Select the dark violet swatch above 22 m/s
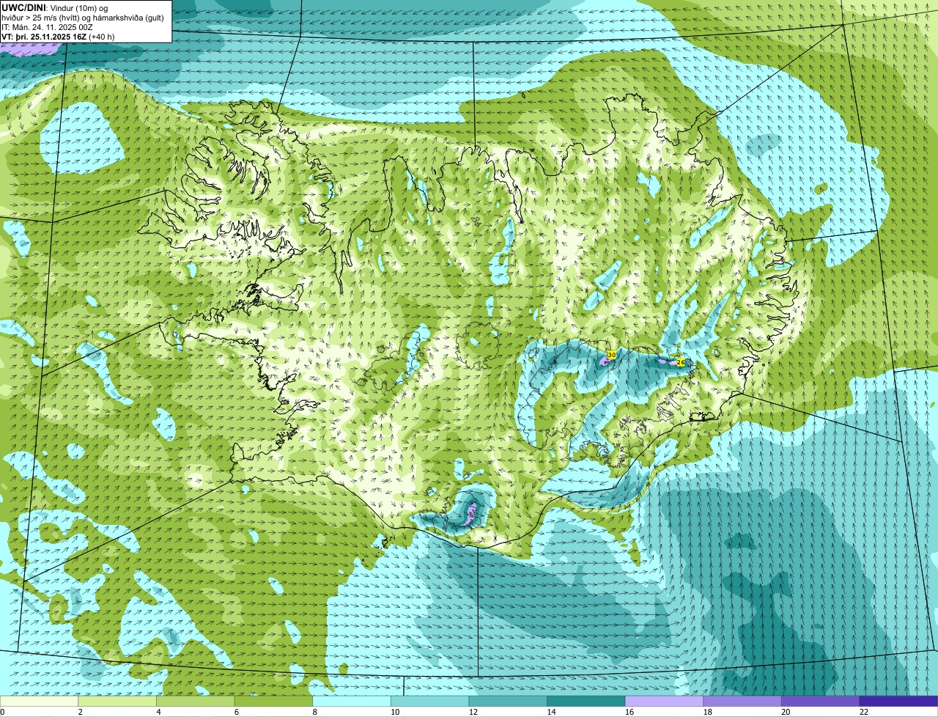The width and height of the screenshot is (938, 717). tap(899, 701)
